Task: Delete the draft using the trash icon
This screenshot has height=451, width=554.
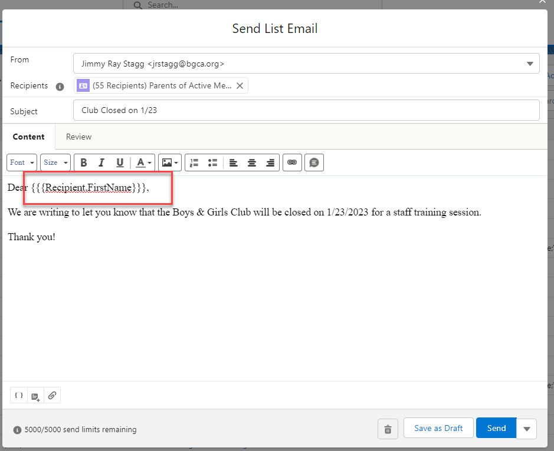Action: pyautogui.click(x=388, y=428)
